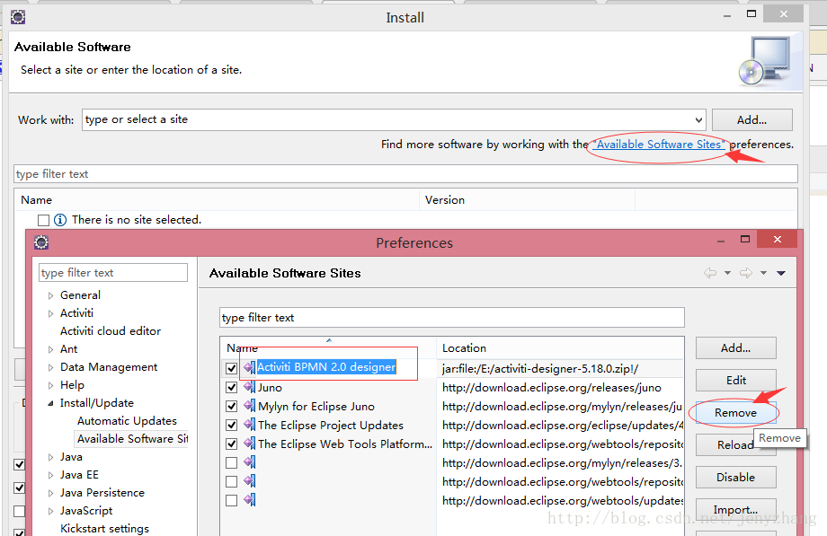Maximize the Preferences window
Screen dimensions: 827x536
(744, 240)
